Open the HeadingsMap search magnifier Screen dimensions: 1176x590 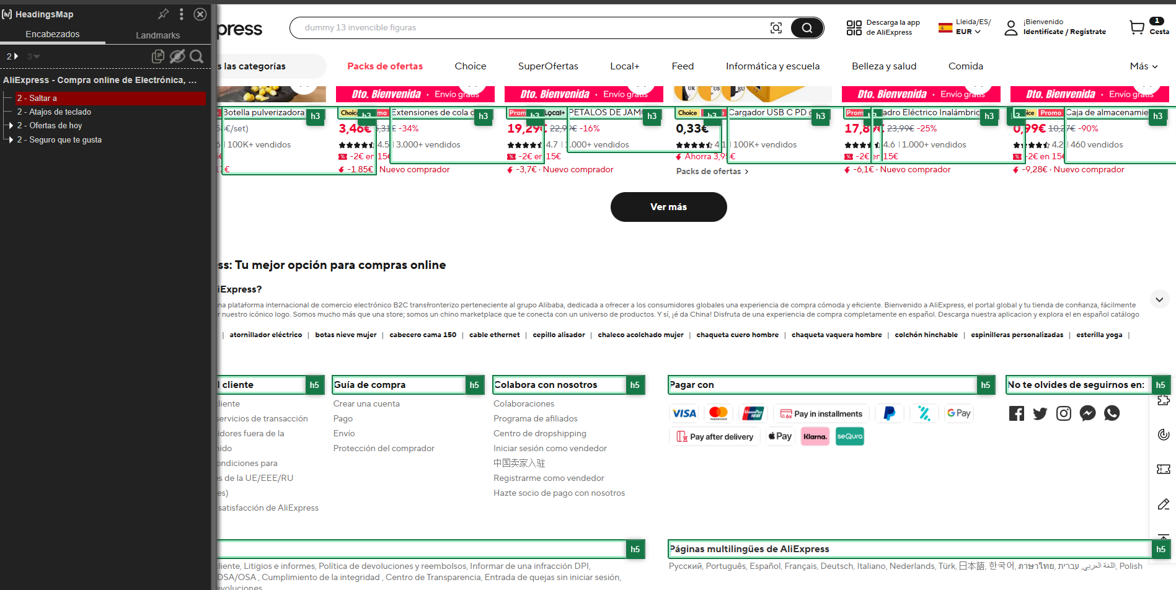[x=197, y=56]
